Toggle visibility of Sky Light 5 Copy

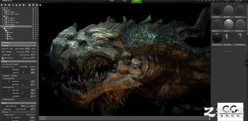pyautogui.click(x=36, y=14)
